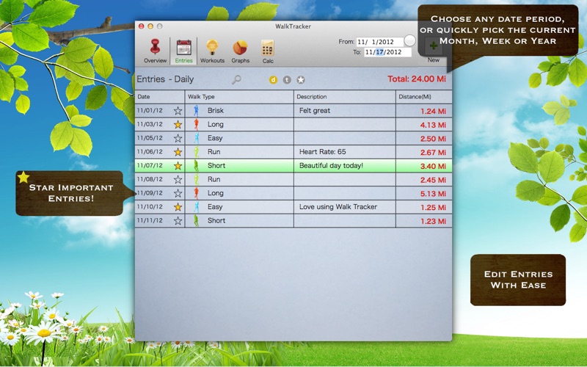The width and height of the screenshot is (587, 367).
Task: Click the 'Total: 24.00 Mi' label
Action: (417, 79)
